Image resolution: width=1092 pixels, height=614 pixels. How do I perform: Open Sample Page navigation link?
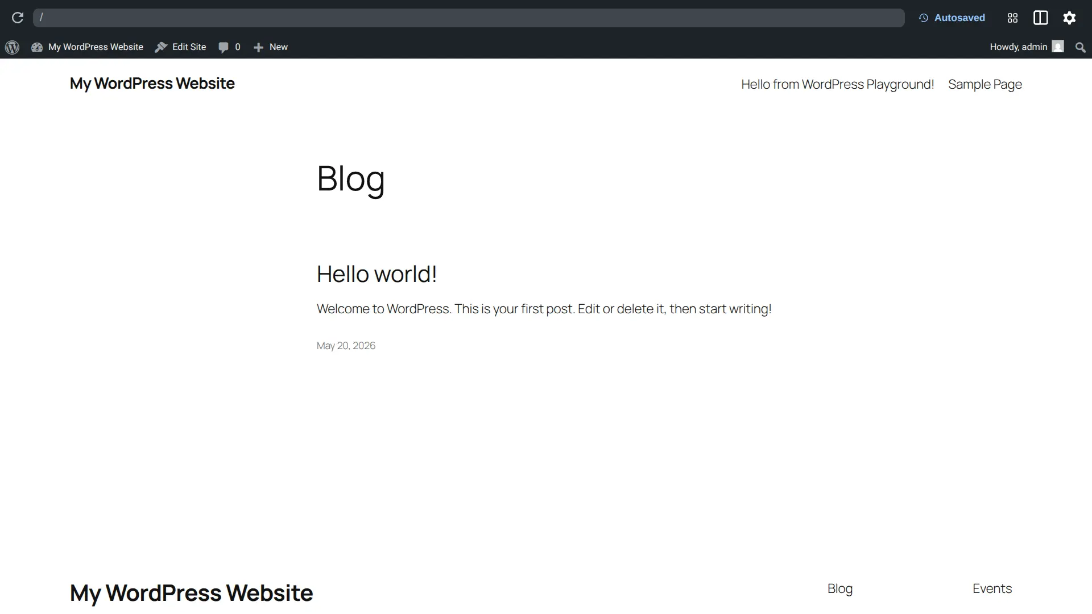tap(985, 84)
